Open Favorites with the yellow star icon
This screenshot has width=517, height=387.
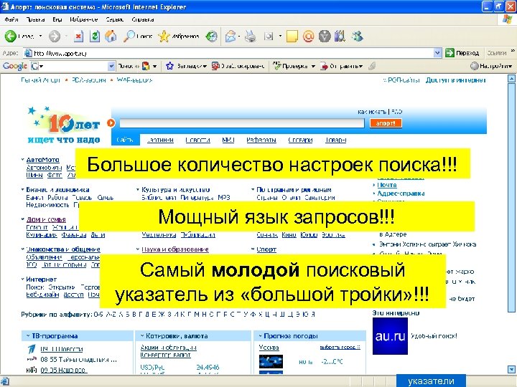(164, 36)
